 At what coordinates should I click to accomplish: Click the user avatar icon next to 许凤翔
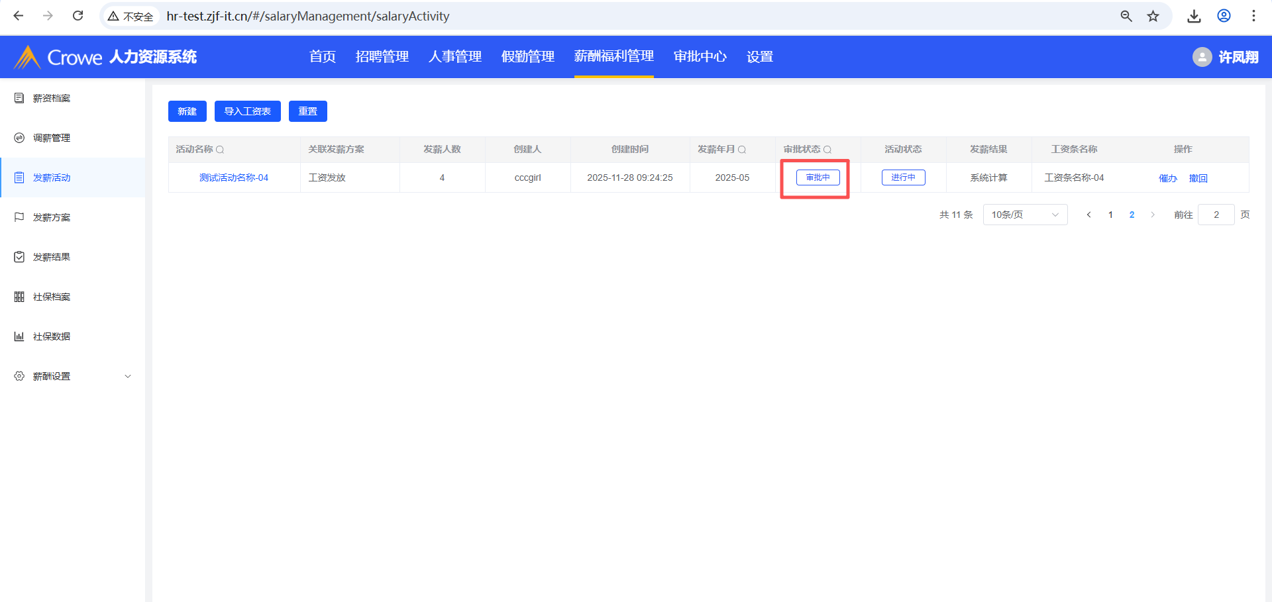(x=1202, y=57)
